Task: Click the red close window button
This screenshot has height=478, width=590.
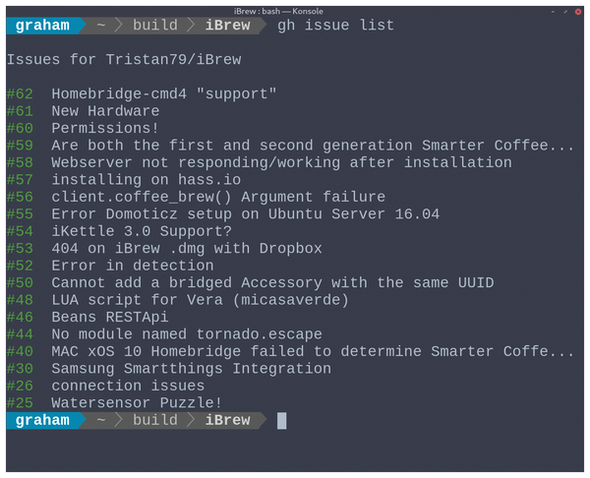Action: (x=578, y=12)
